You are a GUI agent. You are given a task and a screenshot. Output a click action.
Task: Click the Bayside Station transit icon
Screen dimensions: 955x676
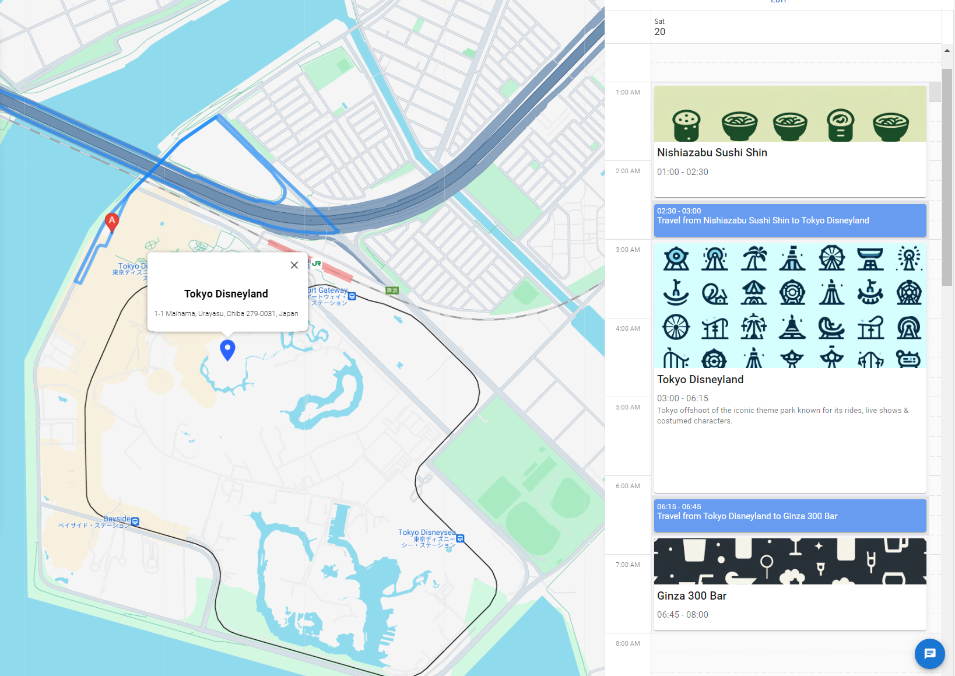point(135,521)
